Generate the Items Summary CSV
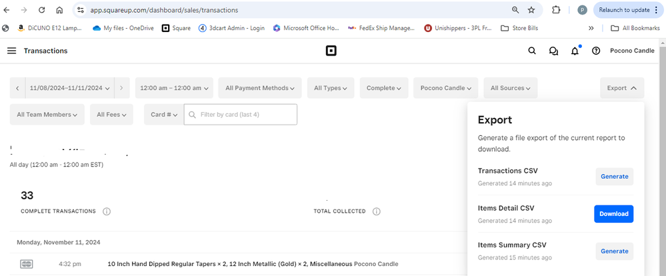This screenshot has height=276, width=666. click(x=614, y=251)
